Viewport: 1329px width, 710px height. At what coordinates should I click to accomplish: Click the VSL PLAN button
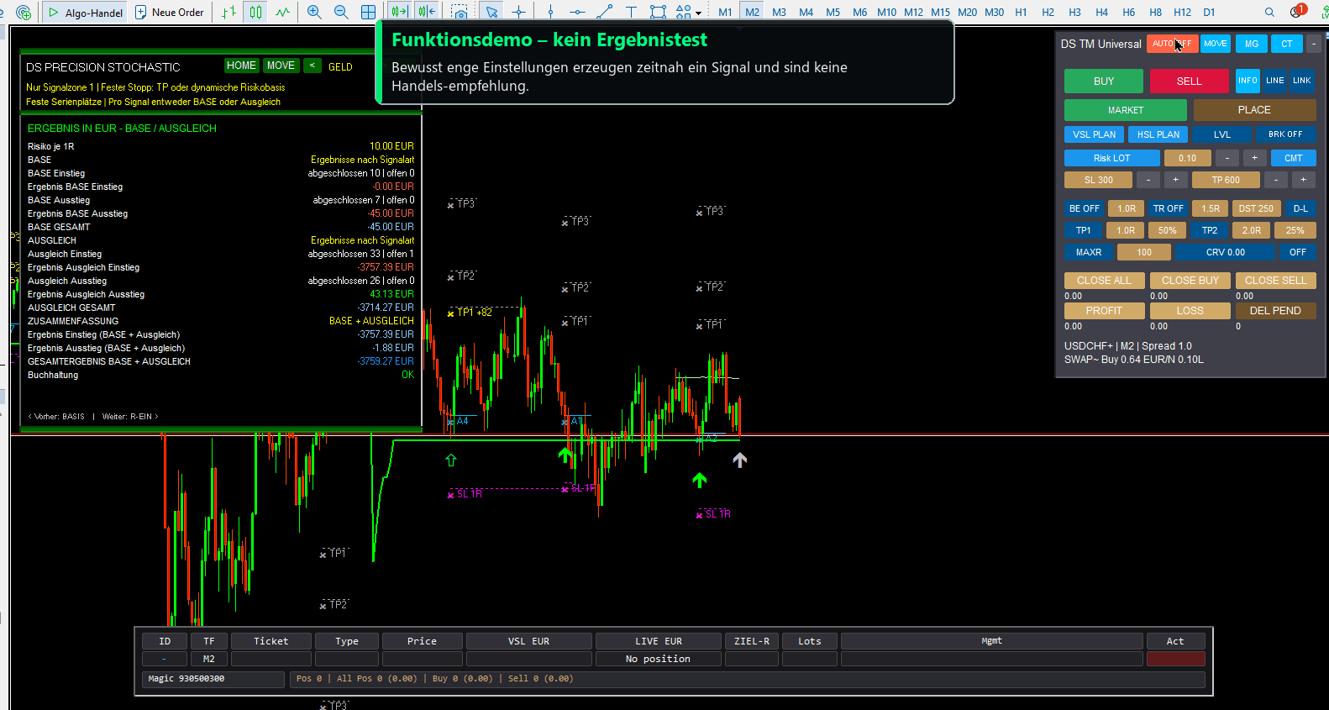point(1095,134)
